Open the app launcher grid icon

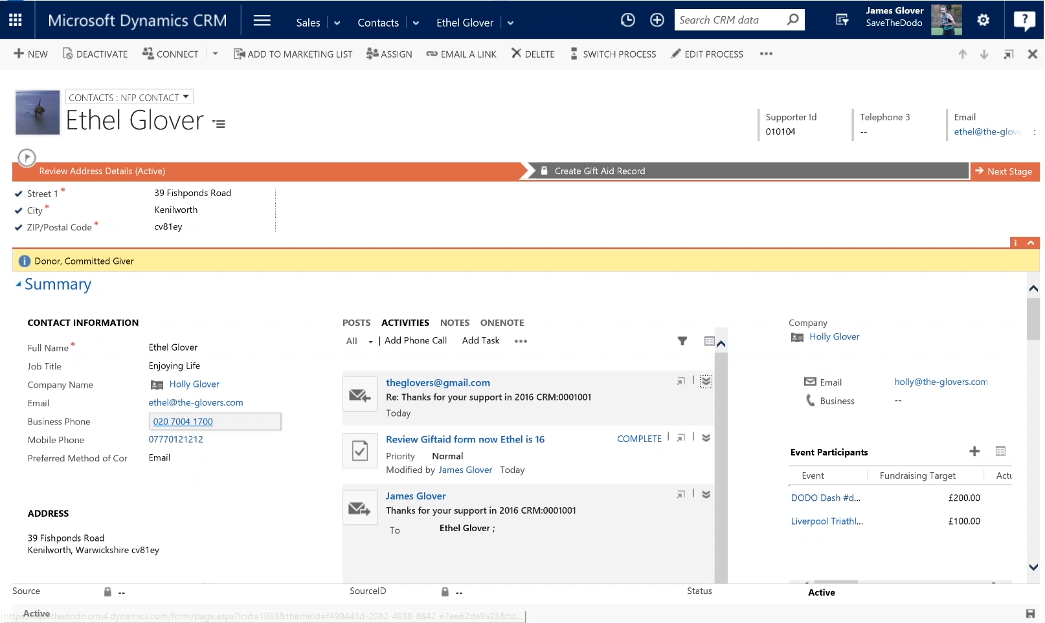(x=16, y=20)
